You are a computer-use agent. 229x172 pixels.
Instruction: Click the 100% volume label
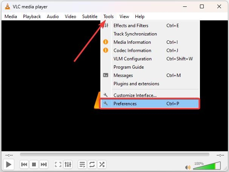pyautogui.click(x=199, y=164)
